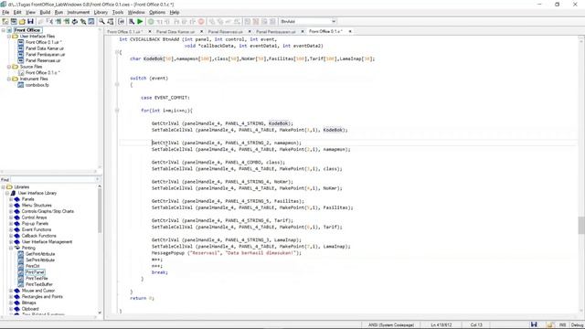
Task: Click the Panel Data Kamar.uir file icon
Action: 21,48
